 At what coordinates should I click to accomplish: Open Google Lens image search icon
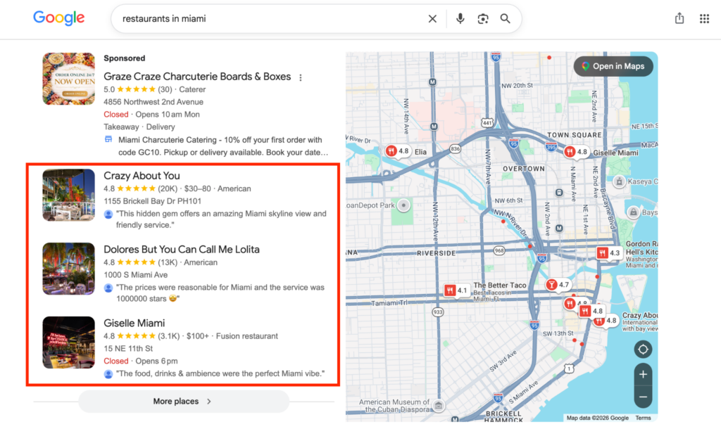coord(483,19)
